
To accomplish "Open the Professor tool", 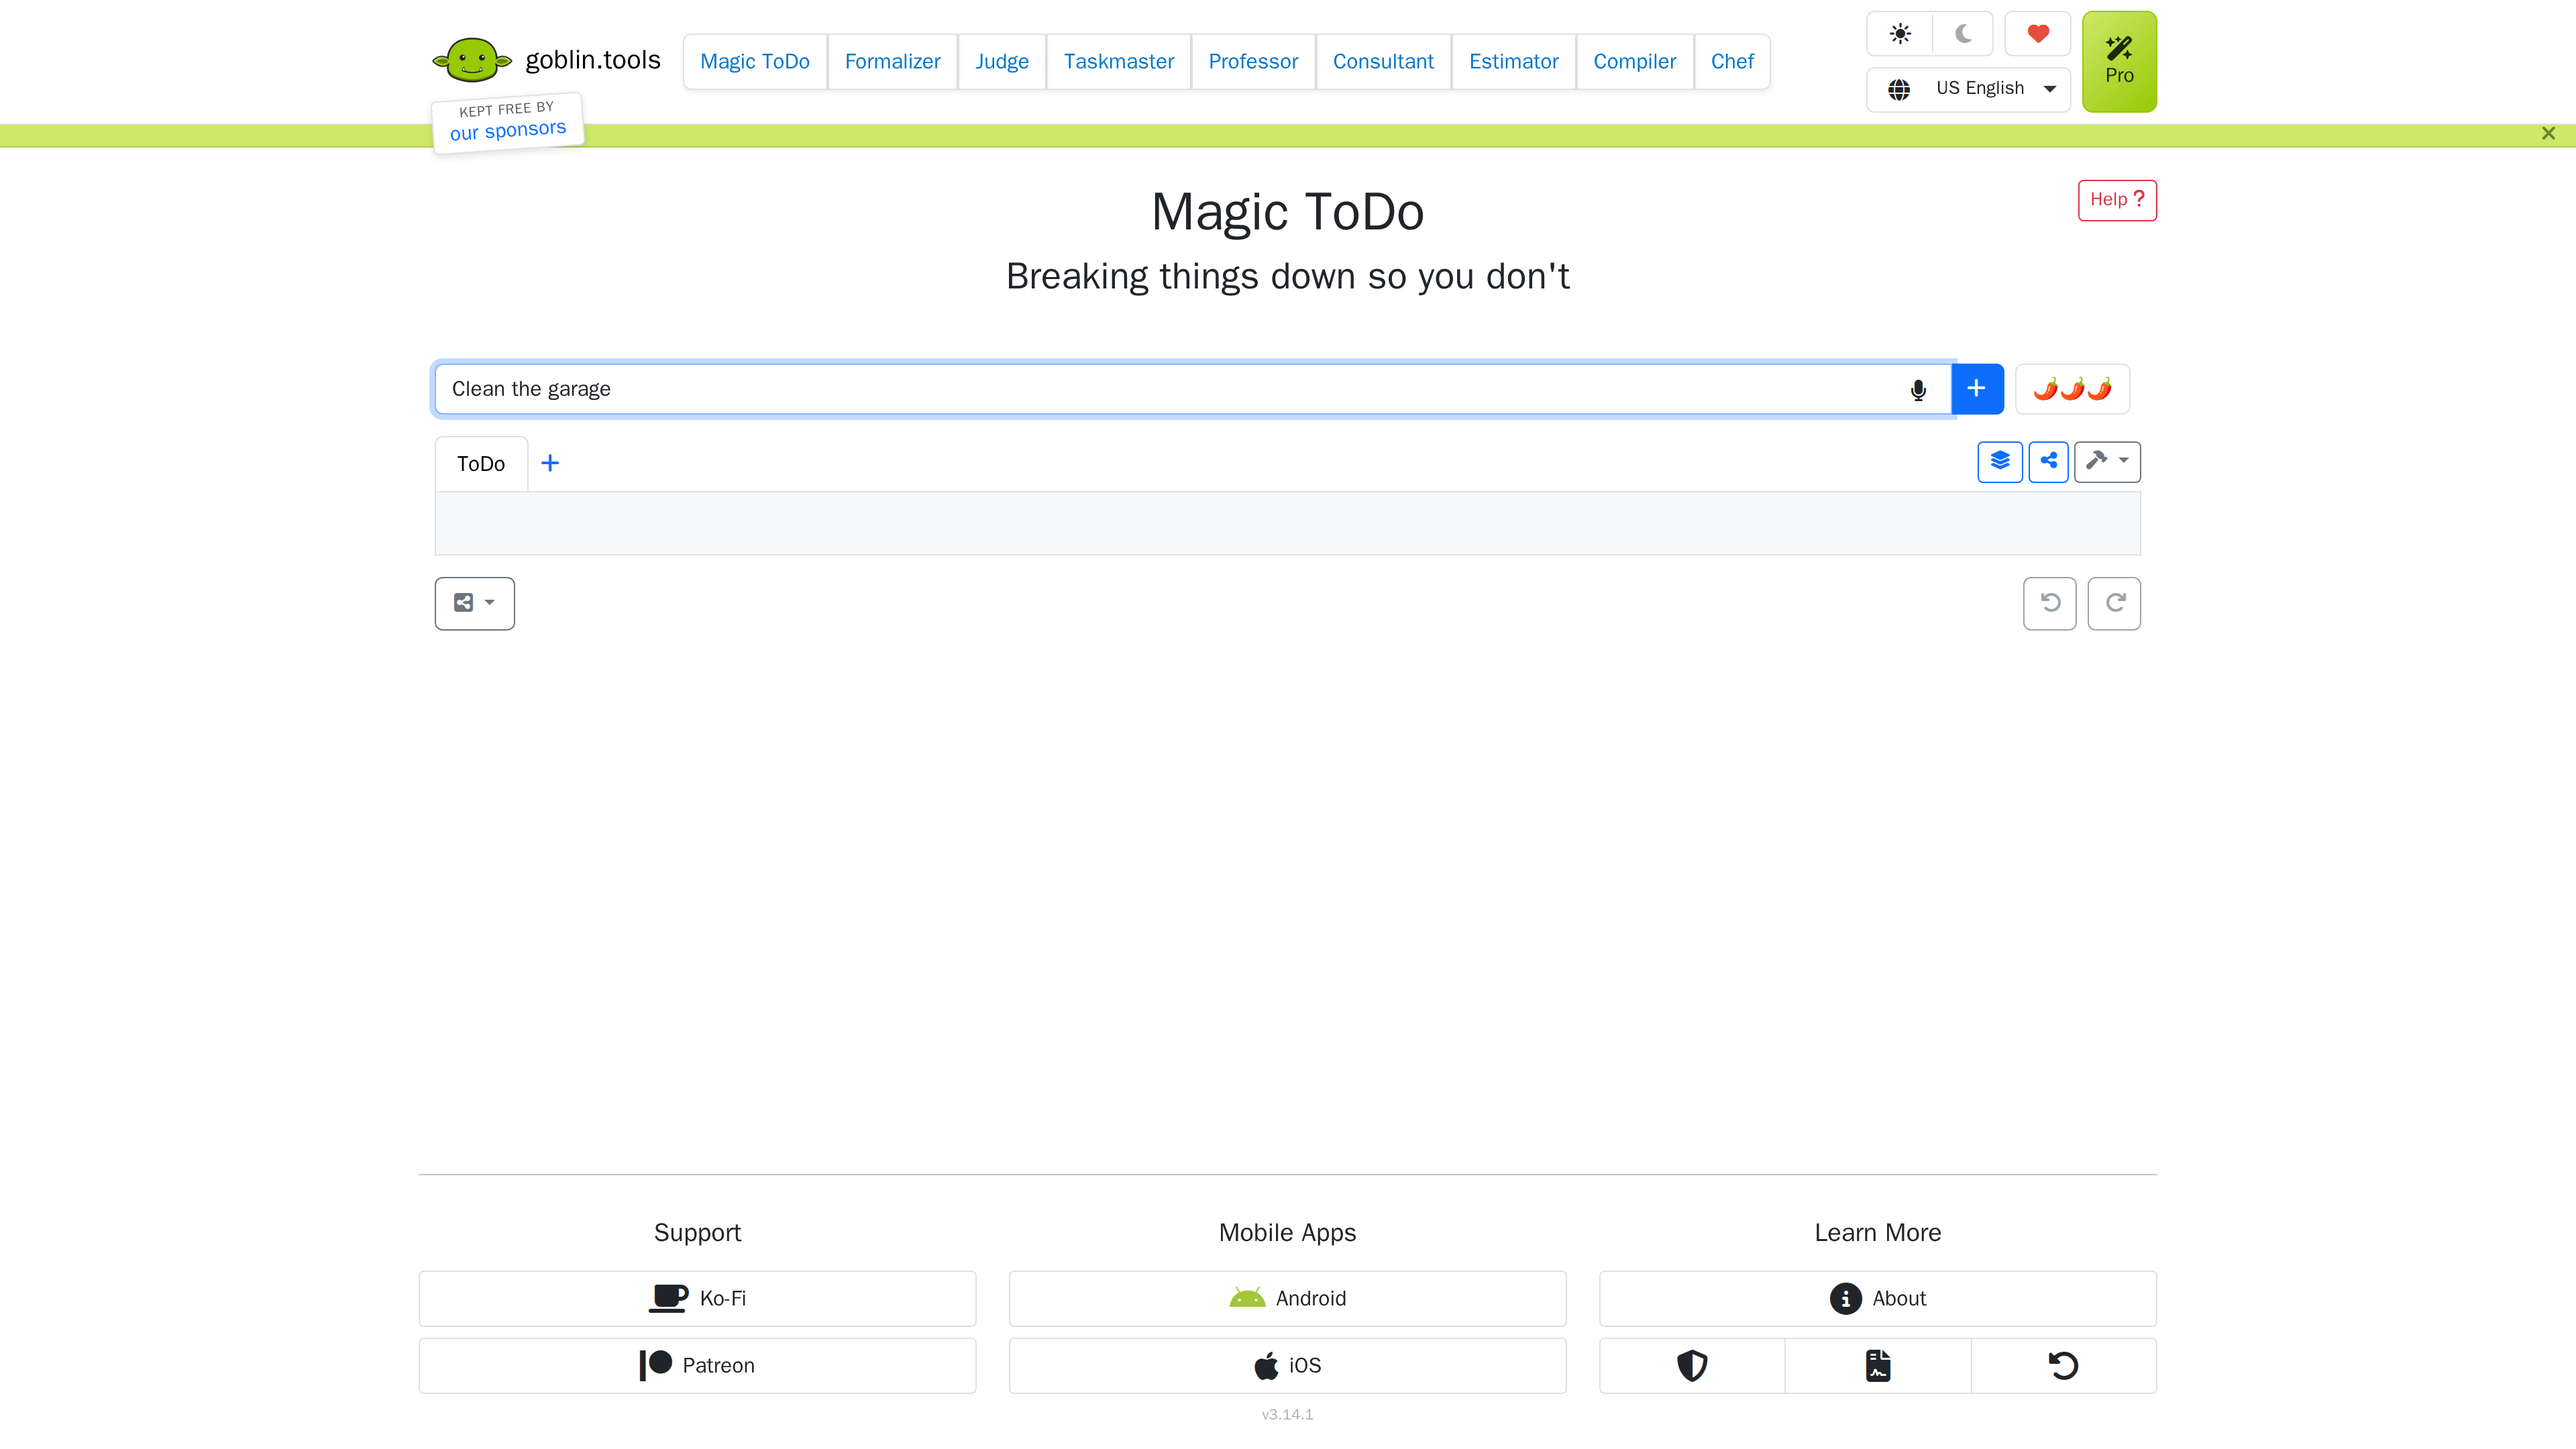I will pos(1253,62).
